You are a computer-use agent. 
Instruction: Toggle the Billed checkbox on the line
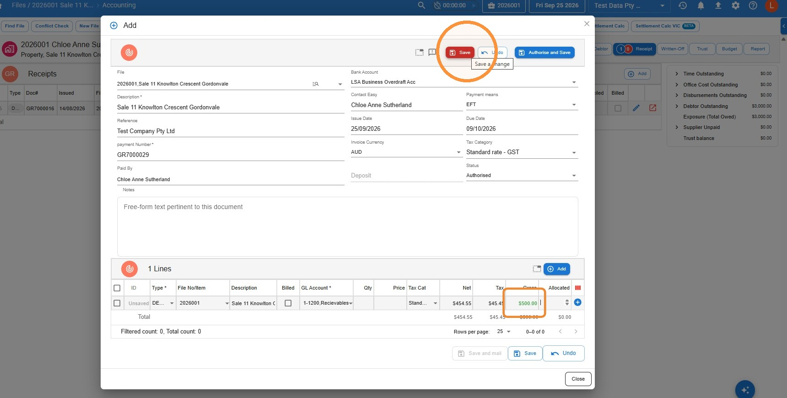(x=288, y=303)
